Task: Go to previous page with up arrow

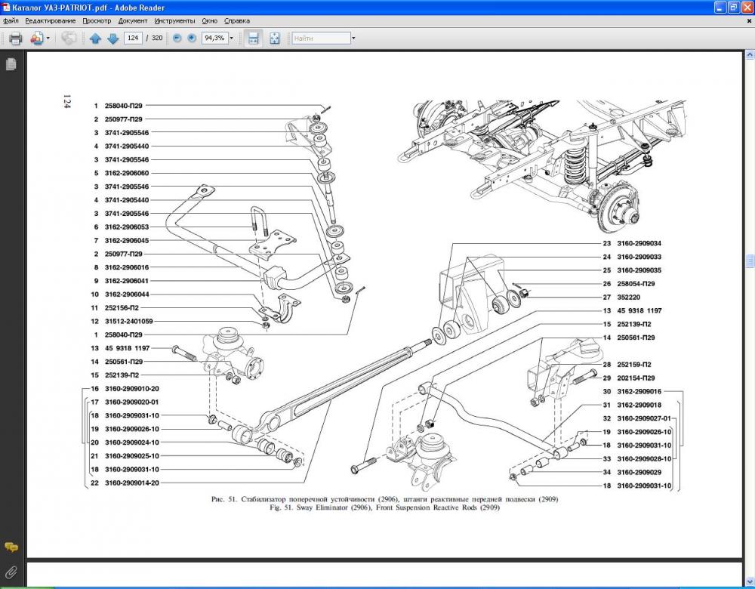Action: coord(95,39)
